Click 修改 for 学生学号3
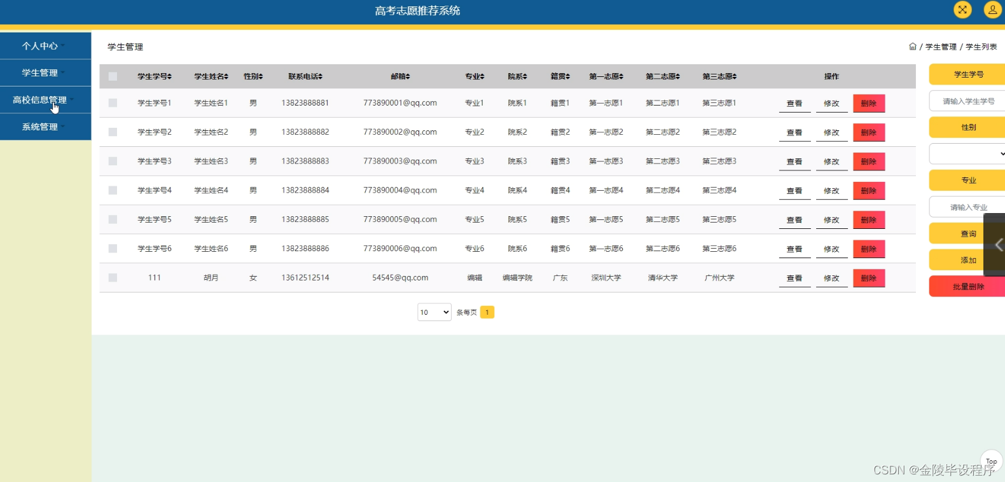 [x=831, y=162]
